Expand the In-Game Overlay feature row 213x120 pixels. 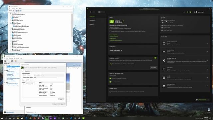pyautogui.click(x=207, y=60)
